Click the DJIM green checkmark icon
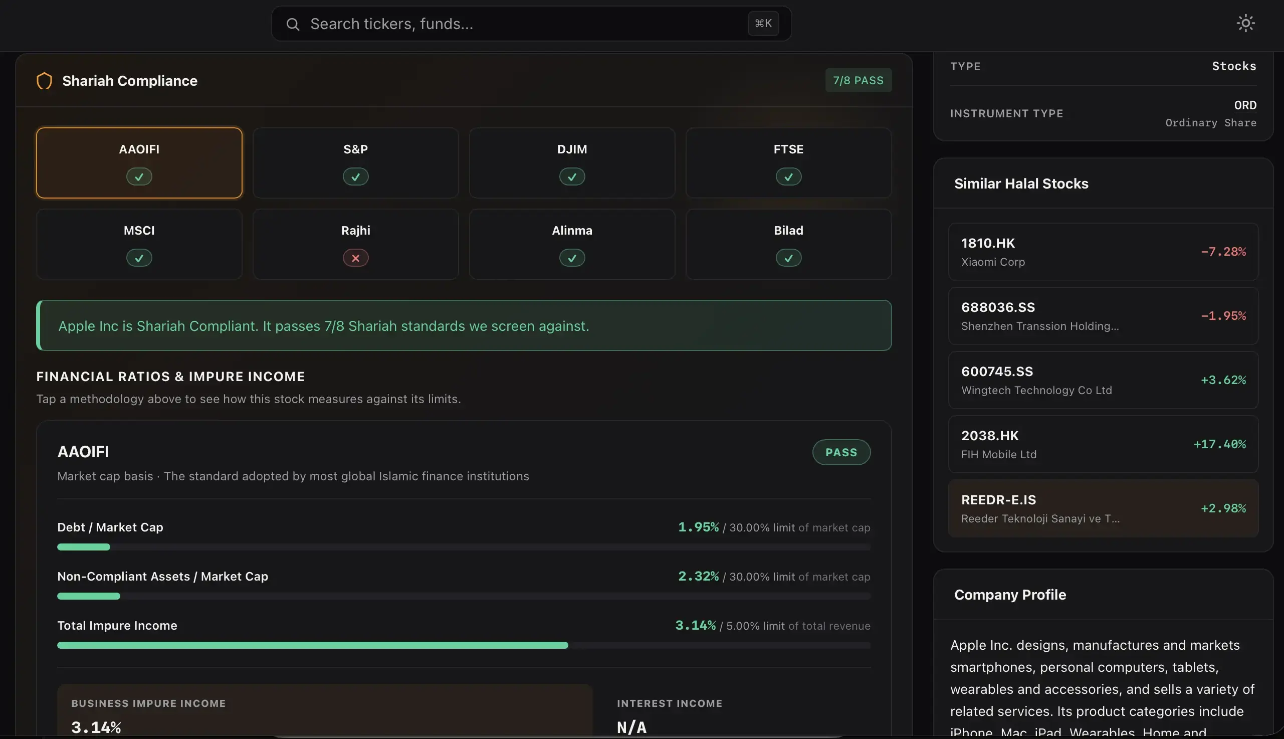This screenshot has width=1284, height=739. (572, 176)
